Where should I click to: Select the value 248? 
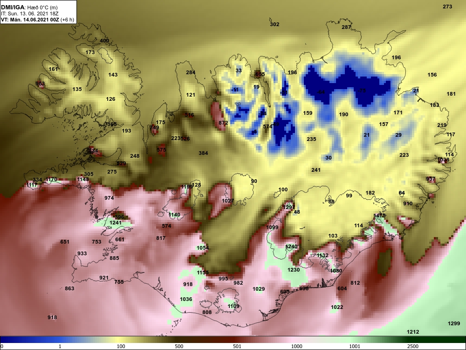(x=135, y=156)
